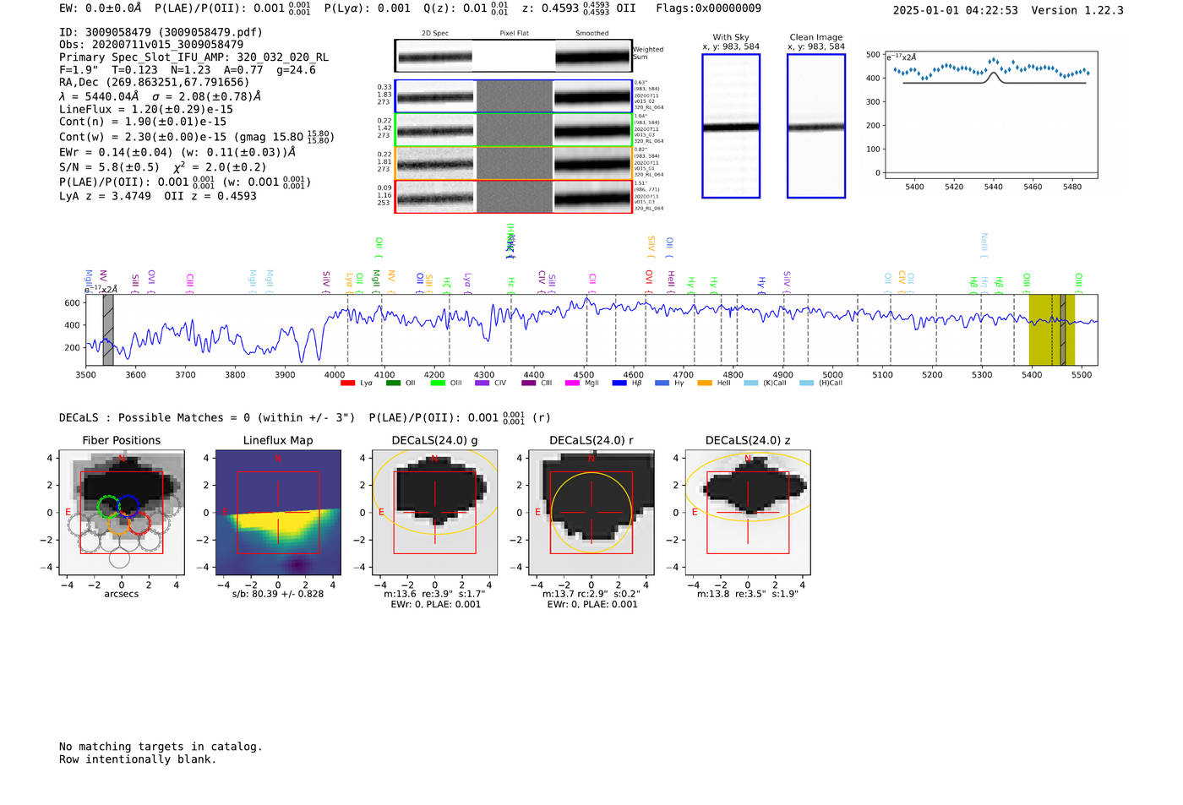Click the m:13.7 rc:2.9" r-band caption
Viewport: 1183px width, 805px height.
591,594
